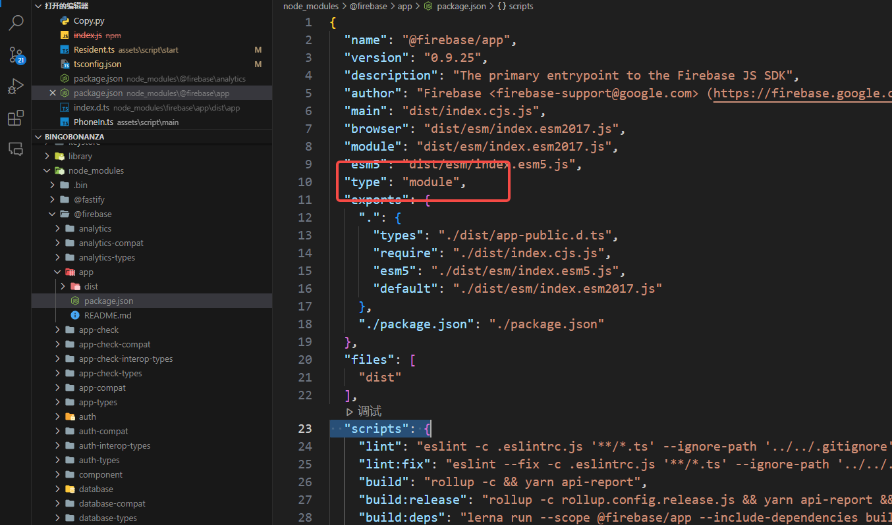The width and height of the screenshot is (892, 525).
Task: Select node_modules in the breadcrumb
Action: click(310, 6)
